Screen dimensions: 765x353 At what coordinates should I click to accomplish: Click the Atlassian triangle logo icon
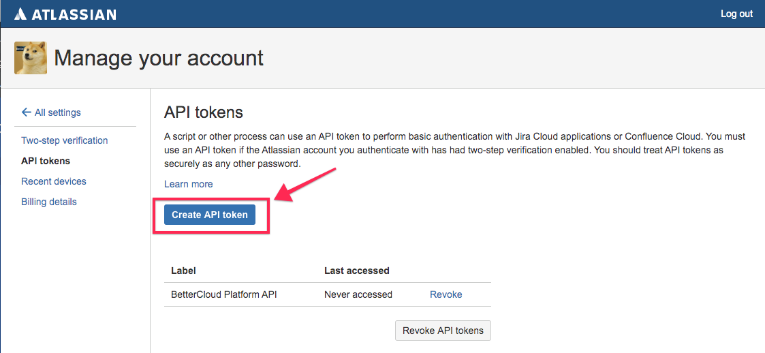click(20, 14)
